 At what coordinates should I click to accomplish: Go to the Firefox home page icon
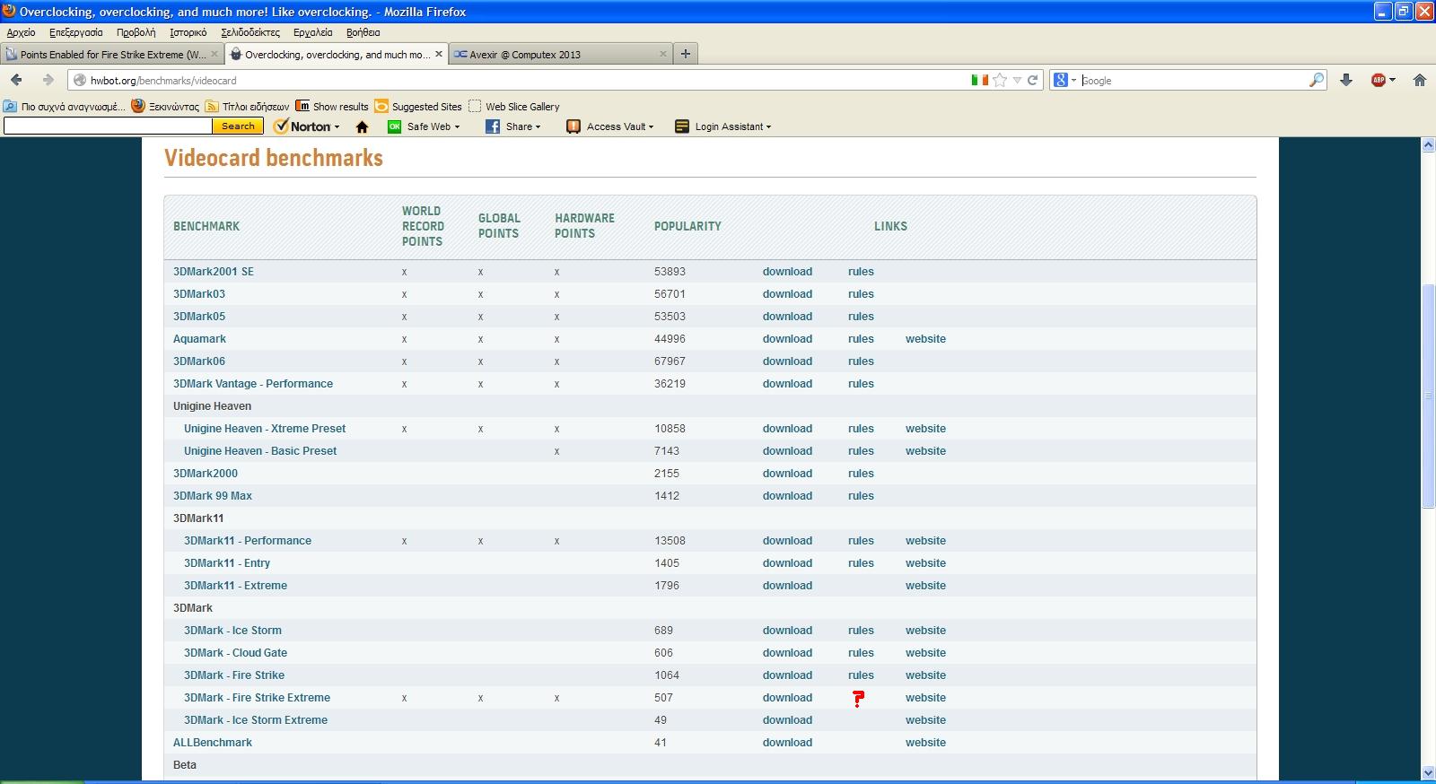point(1420,80)
